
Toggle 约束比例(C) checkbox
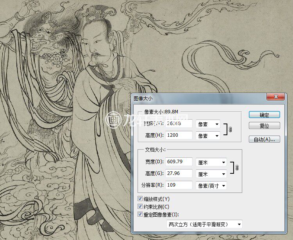point(140,206)
